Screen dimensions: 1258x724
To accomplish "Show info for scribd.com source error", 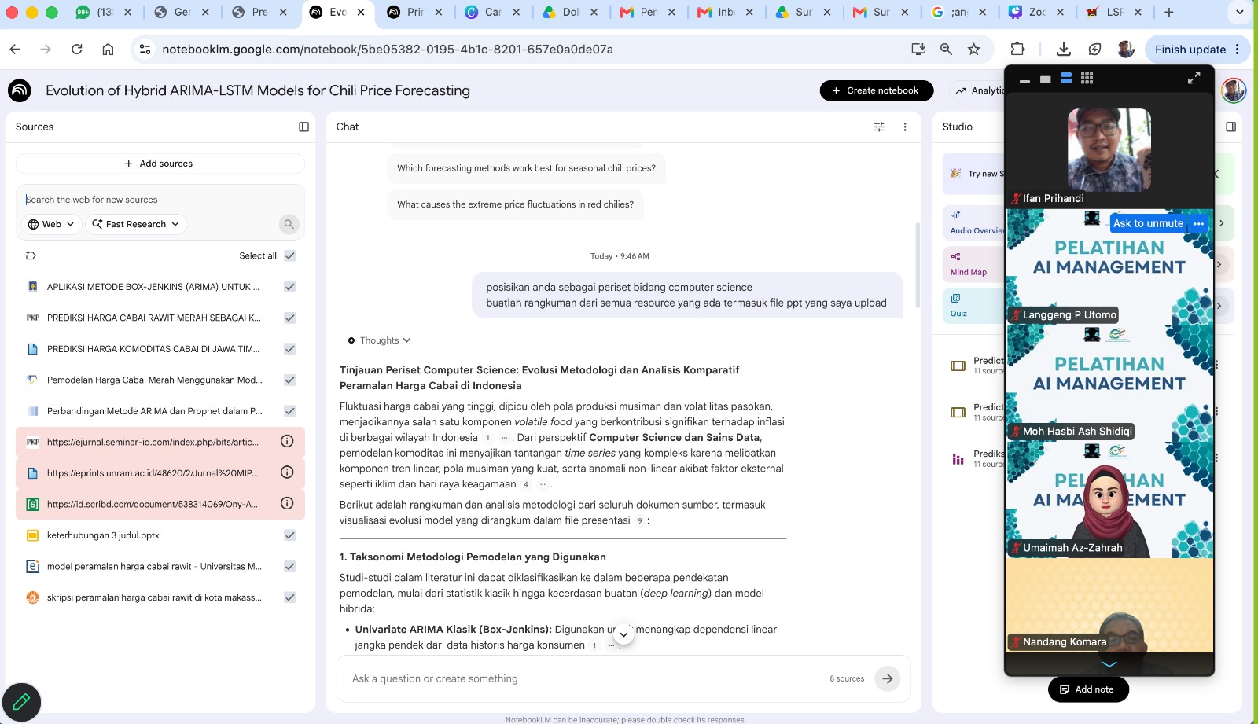I will tap(287, 503).
